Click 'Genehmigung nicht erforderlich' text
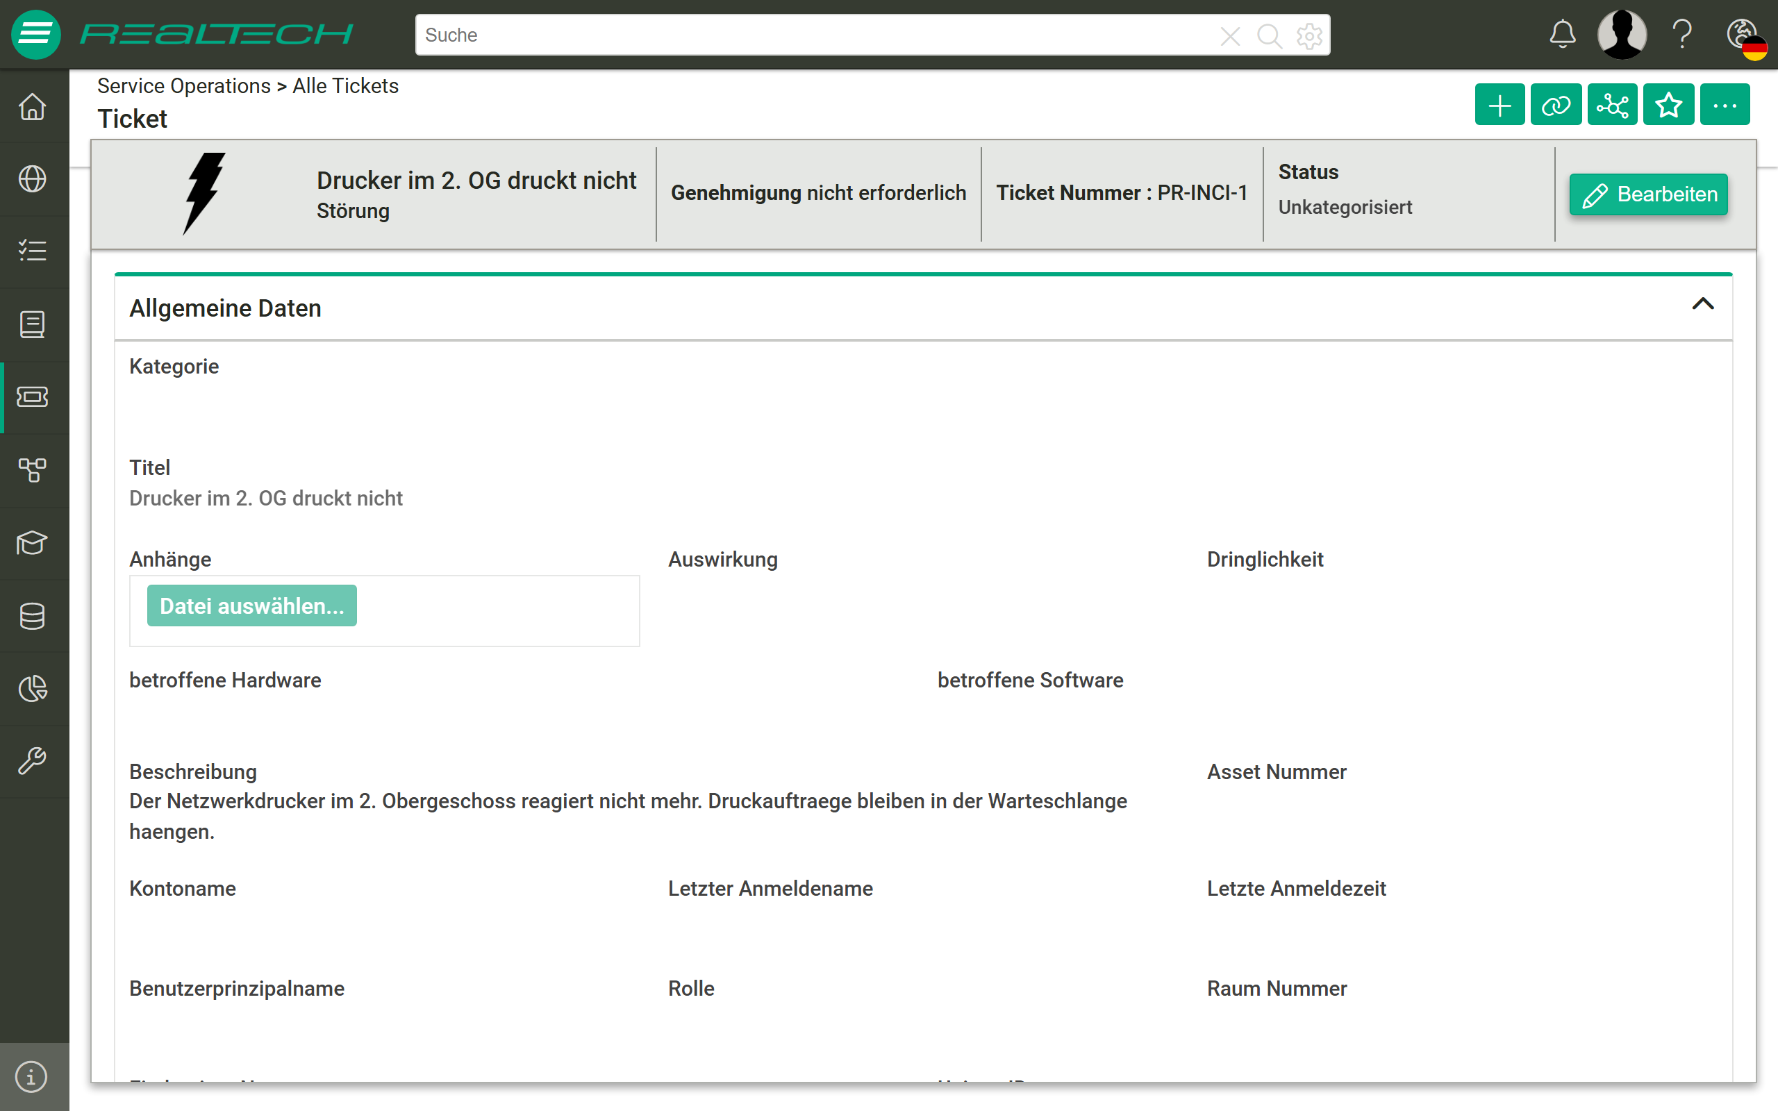 tap(818, 192)
